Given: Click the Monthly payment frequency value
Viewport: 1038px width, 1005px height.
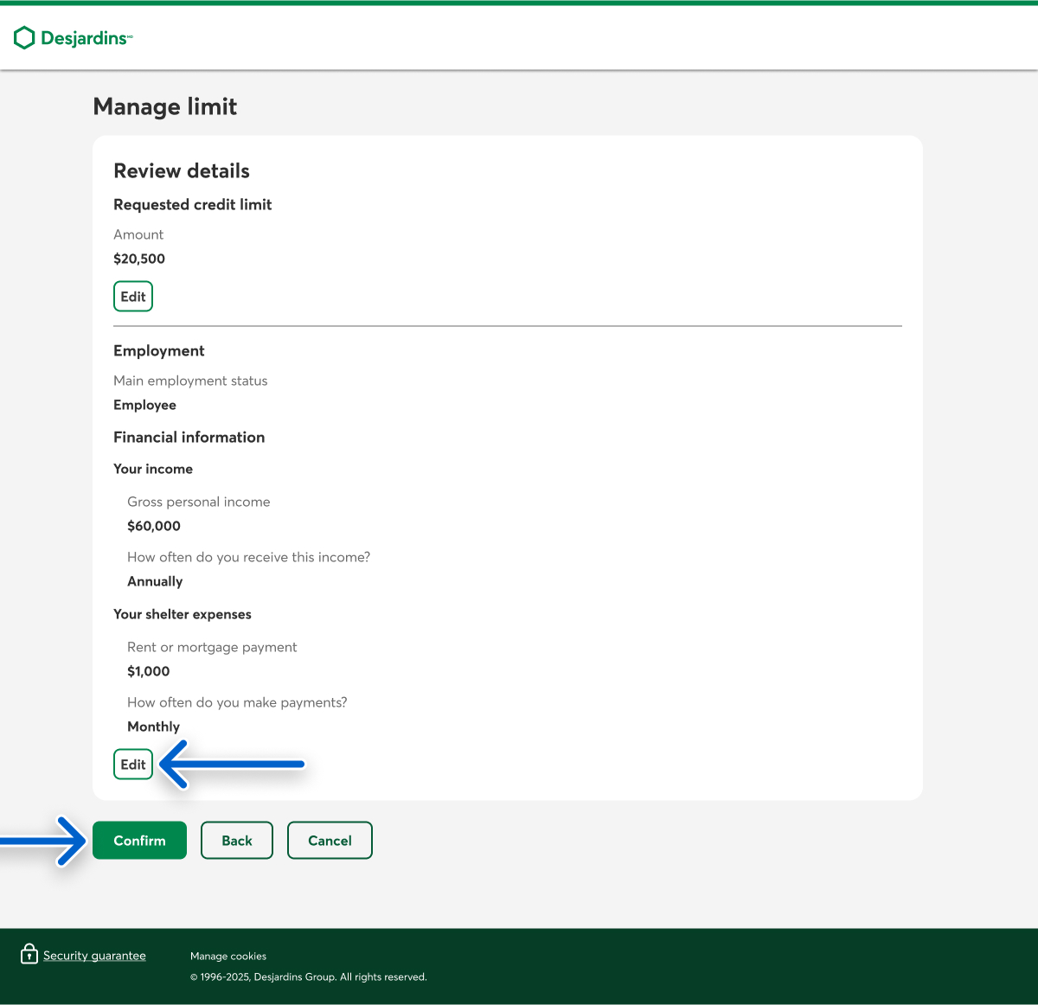Looking at the screenshot, I should 154,727.
